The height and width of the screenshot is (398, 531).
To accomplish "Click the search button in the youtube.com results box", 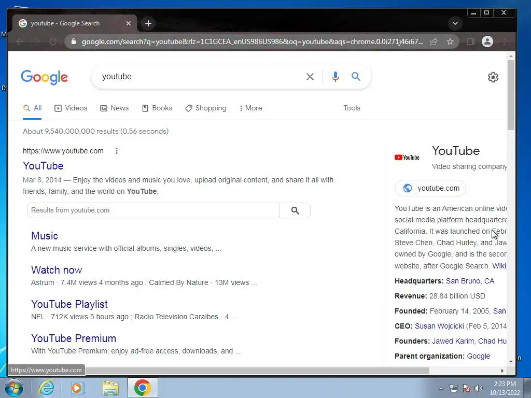I will pyautogui.click(x=295, y=210).
